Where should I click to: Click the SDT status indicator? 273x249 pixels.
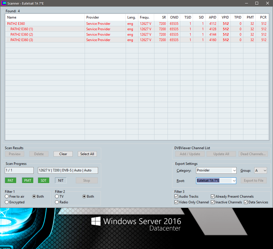pyautogui.click(x=44, y=181)
